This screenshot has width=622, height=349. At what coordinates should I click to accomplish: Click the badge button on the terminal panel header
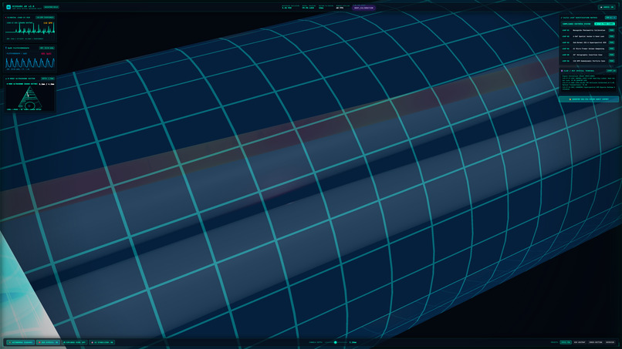coord(611,71)
